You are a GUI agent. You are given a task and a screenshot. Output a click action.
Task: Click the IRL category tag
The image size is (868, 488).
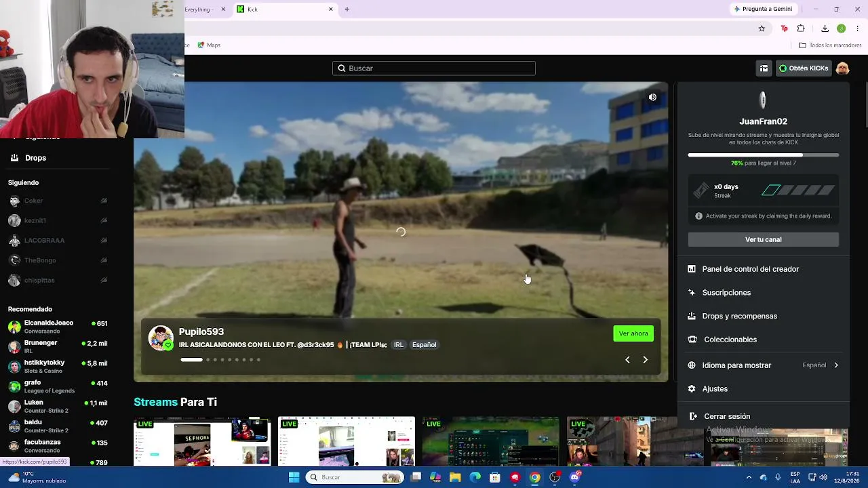[399, 345]
